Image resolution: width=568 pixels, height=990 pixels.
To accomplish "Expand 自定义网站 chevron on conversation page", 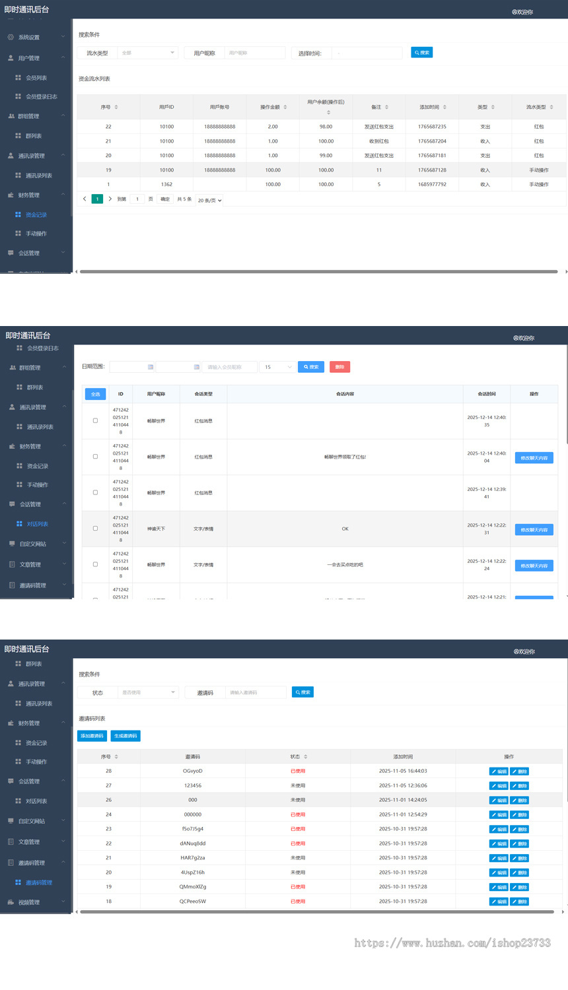I will point(65,544).
